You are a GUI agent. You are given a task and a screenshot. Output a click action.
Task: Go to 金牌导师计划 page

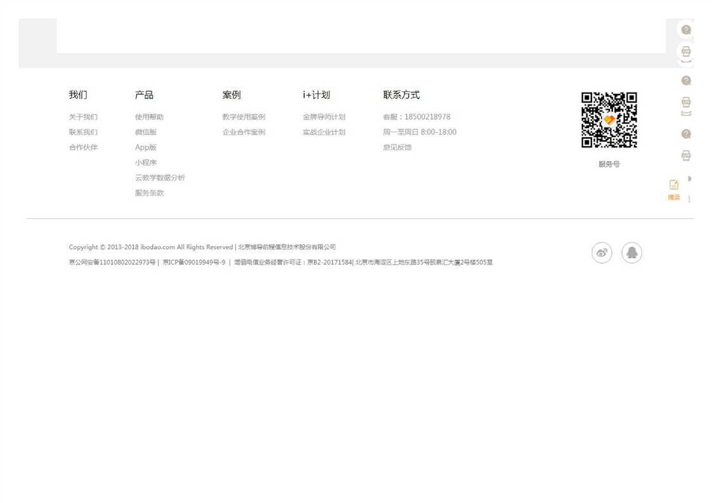[324, 117]
